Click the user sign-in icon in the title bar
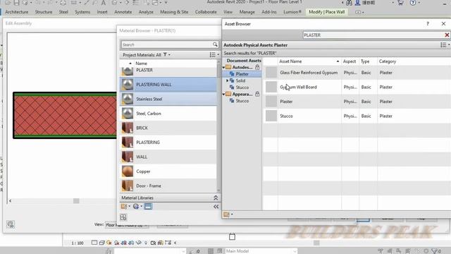Screen dimensions: 451x254 [x=357, y=3]
